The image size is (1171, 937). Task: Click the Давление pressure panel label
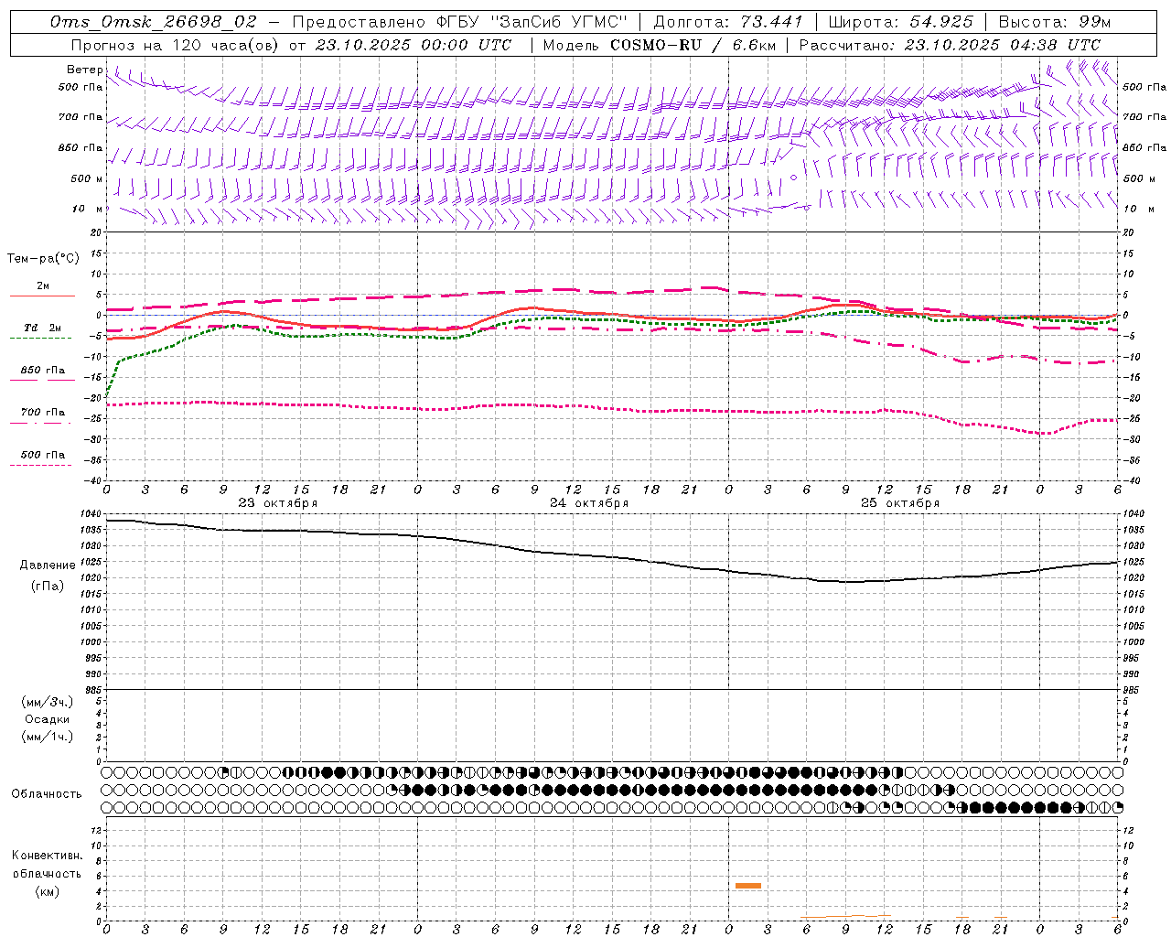pyautogui.click(x=48, y=565)
